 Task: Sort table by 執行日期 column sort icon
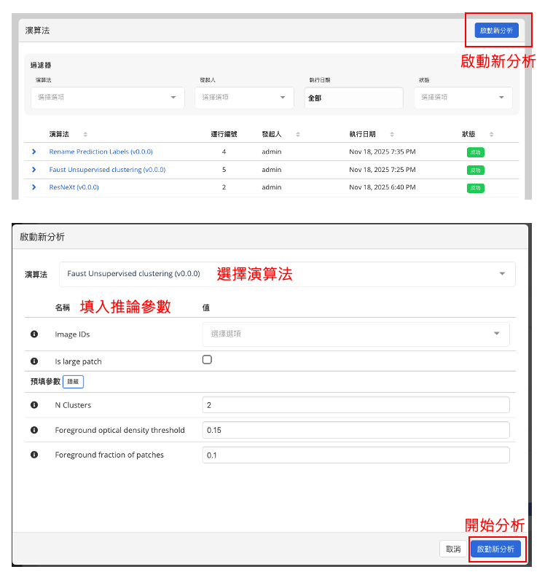click(392, 135)
